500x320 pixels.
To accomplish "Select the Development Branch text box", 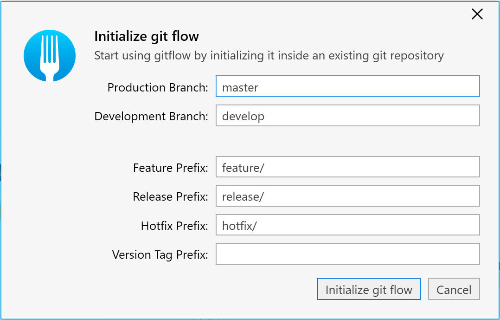I will [347, 115].
